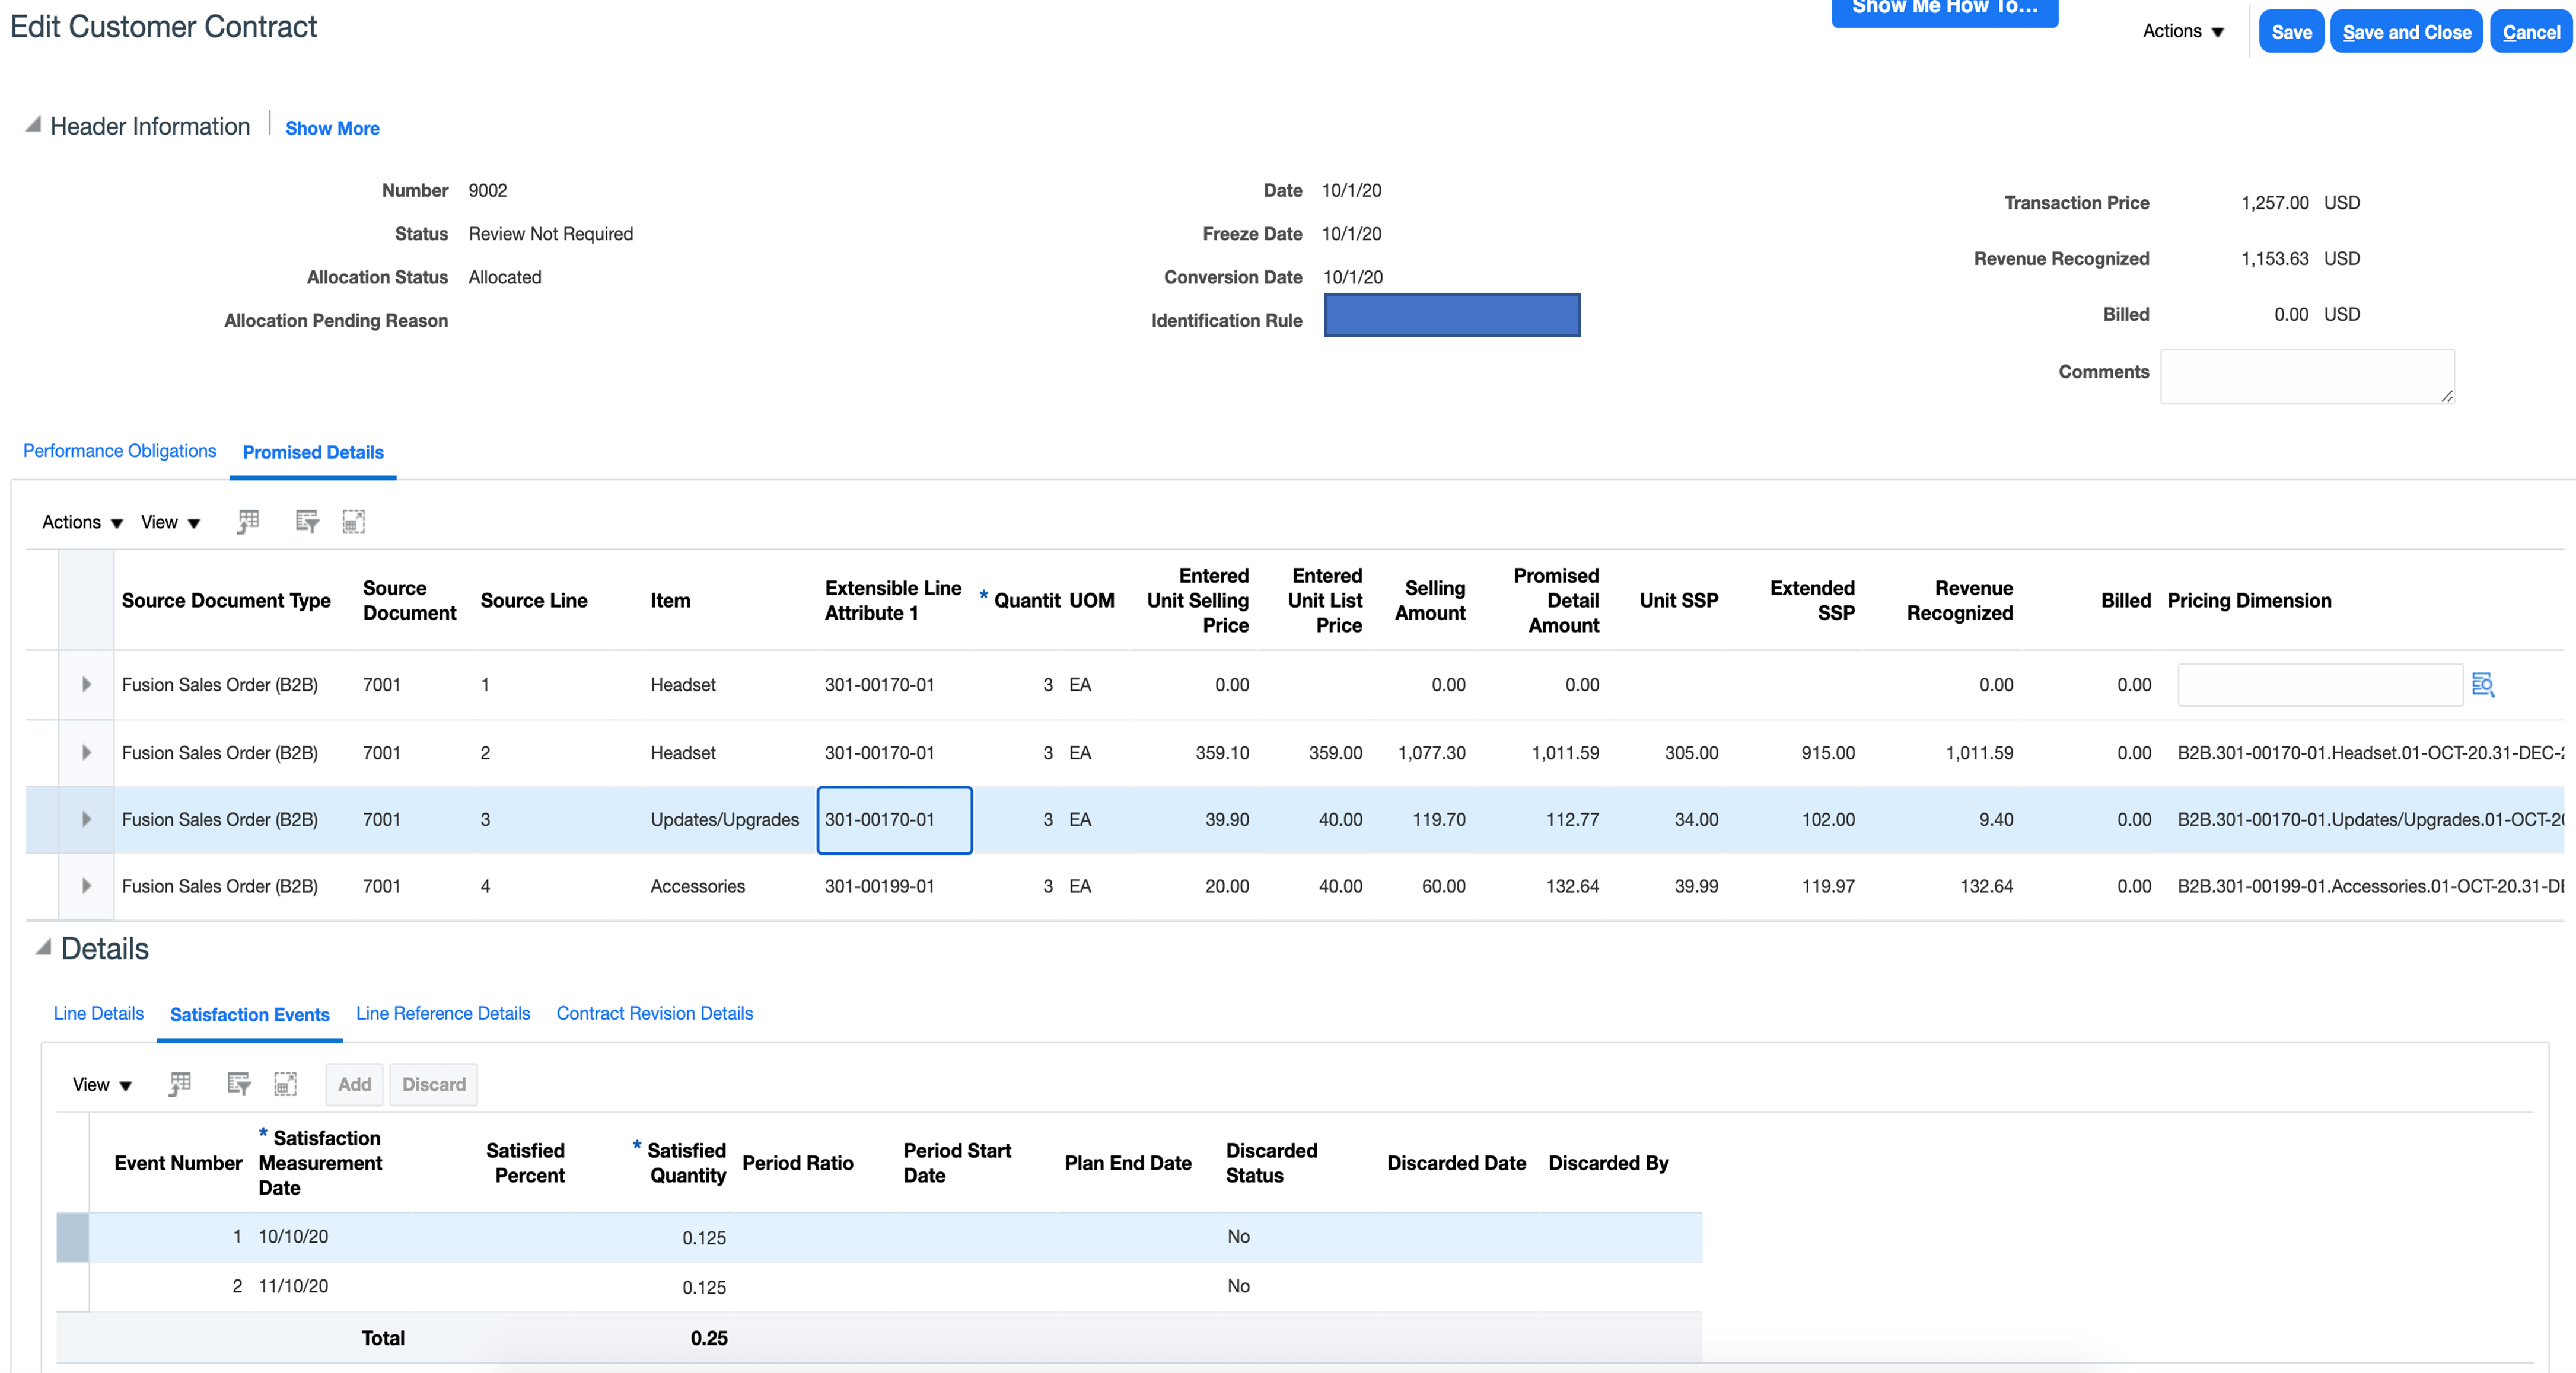This screenshot has width=2576, height=1373.
Task: Click the Pricing Dimension search icon on line 1
Action: coord(2482,685)
